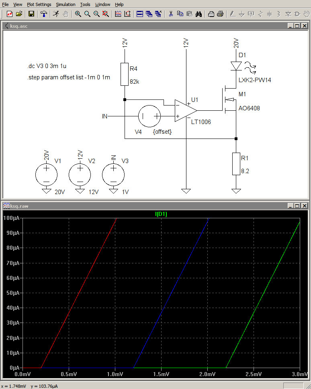
Task: Select the V1 20V voltage source
Action: [47, 175]
